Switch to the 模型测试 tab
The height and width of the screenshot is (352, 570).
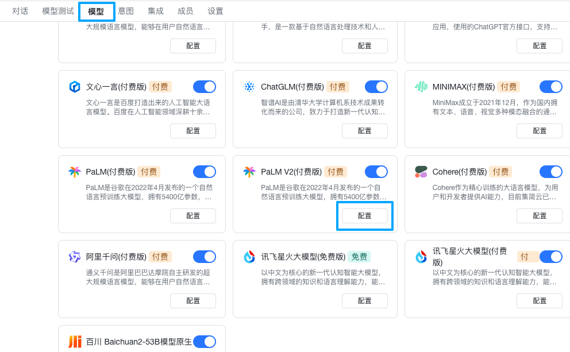point(58,11)
